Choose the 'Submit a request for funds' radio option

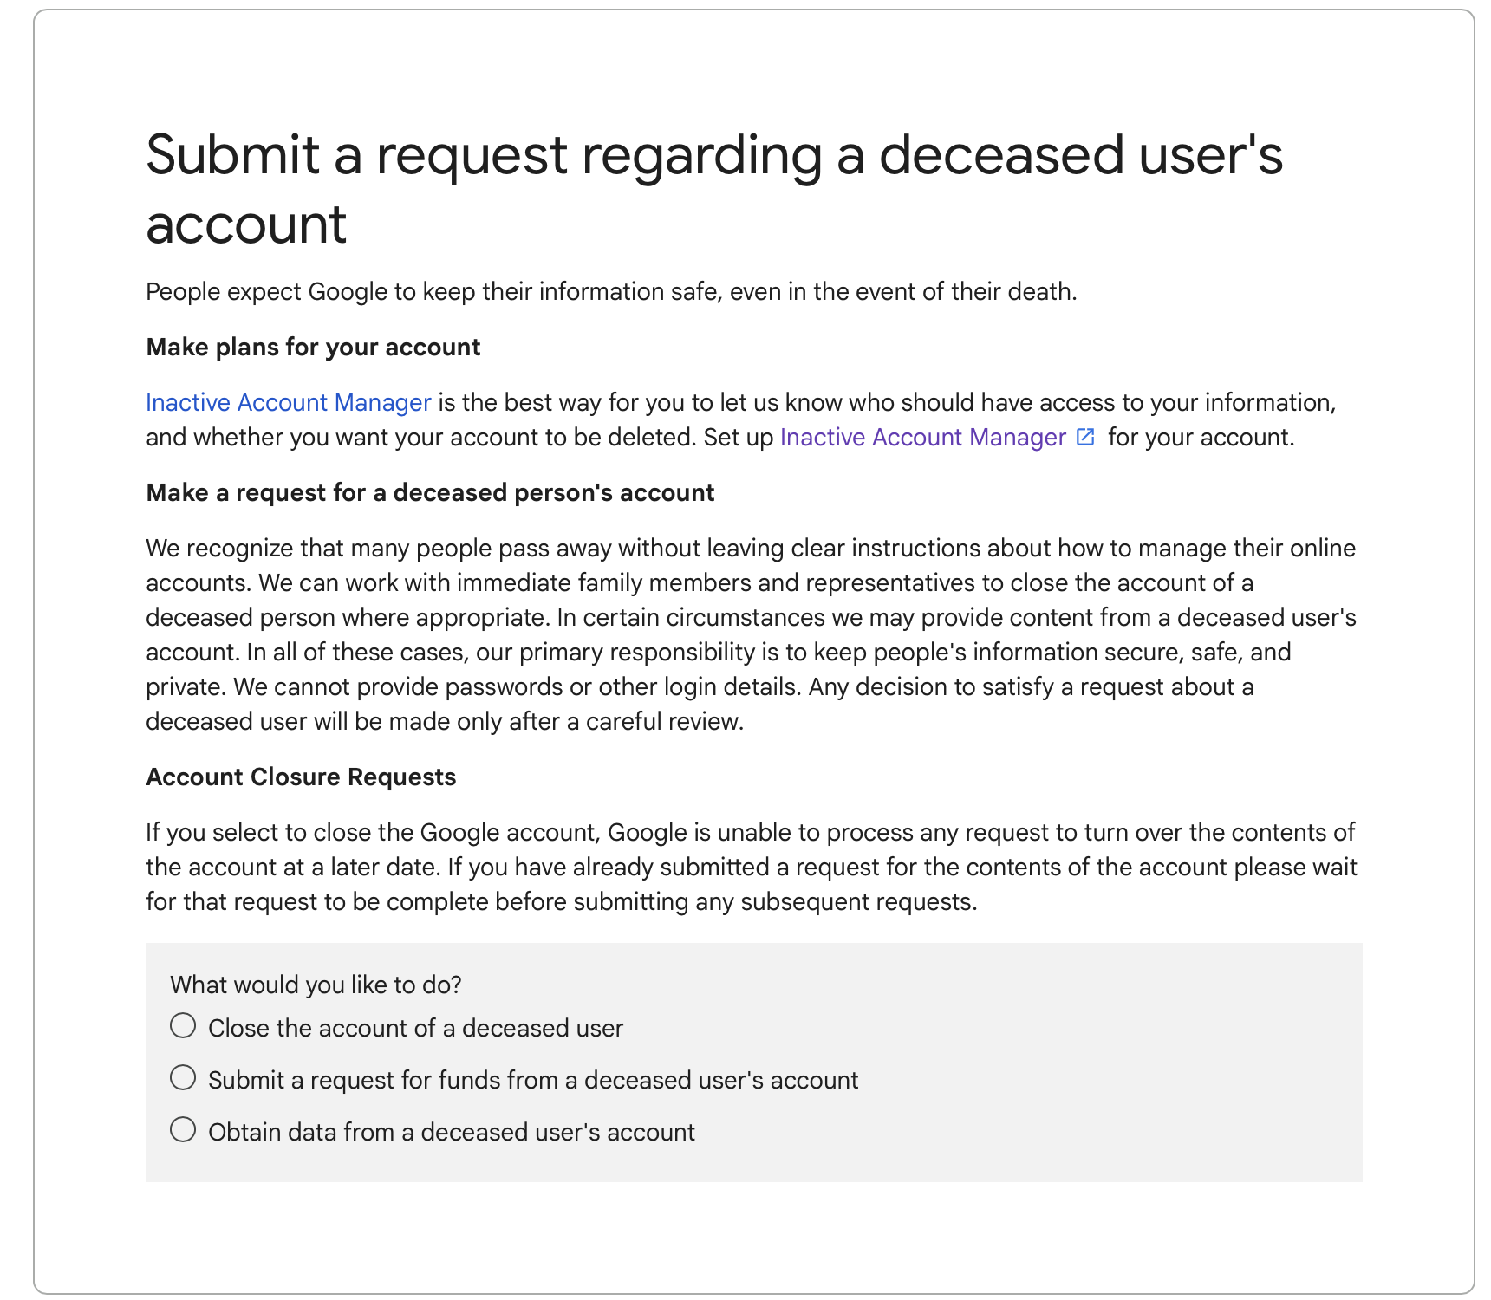coord(183,1078)
